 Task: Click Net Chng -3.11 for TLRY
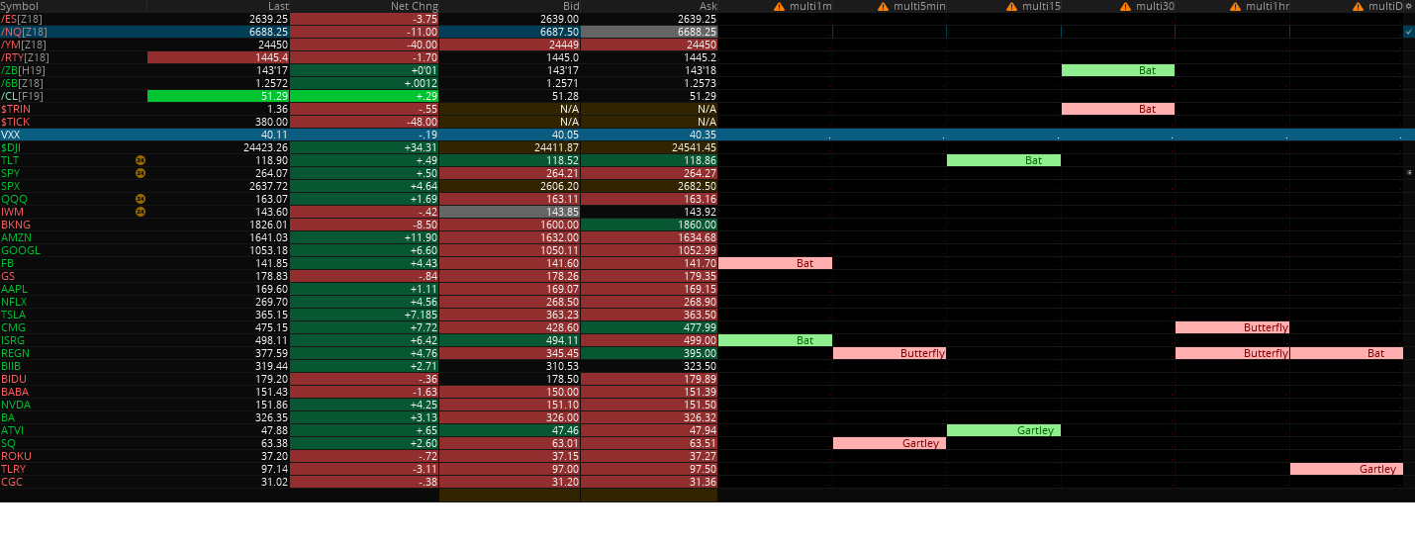[365, 469]
